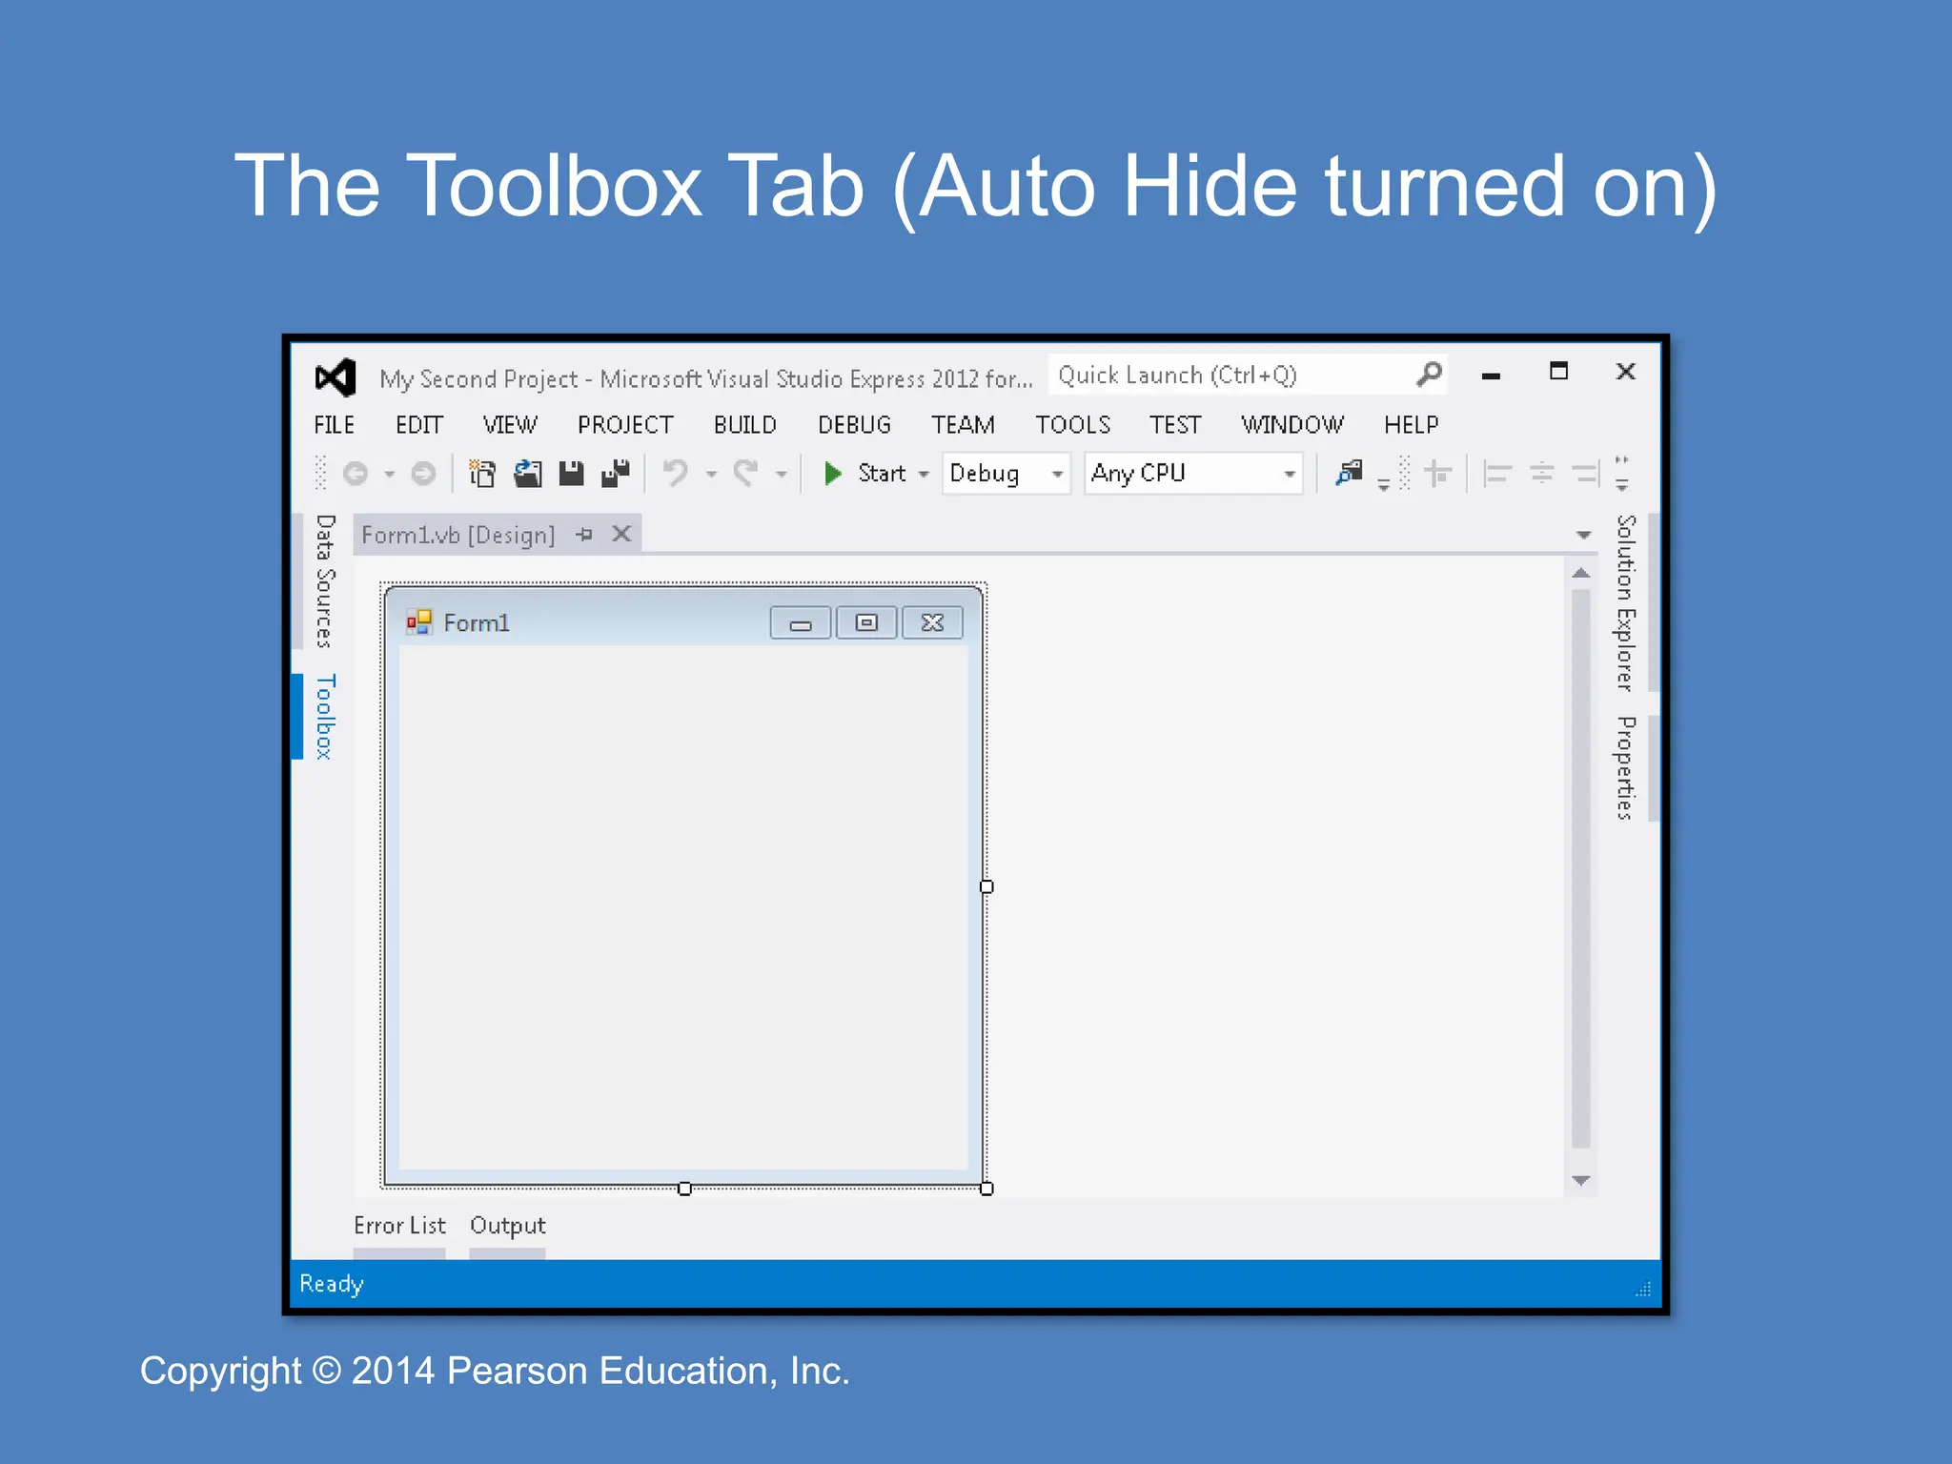This screenshot has width=1952, height=1464.
Task: Open the TEAM menu
Action: pos(963,425)
